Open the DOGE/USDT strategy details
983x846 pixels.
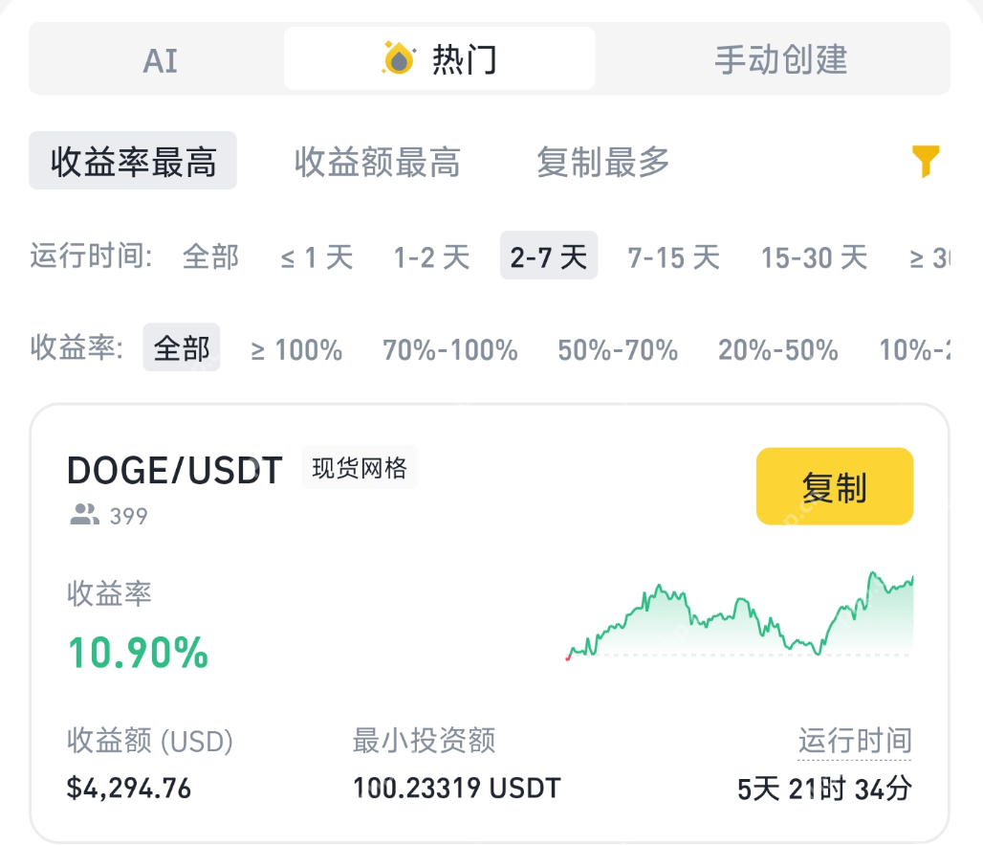click(x=173, y=469)
